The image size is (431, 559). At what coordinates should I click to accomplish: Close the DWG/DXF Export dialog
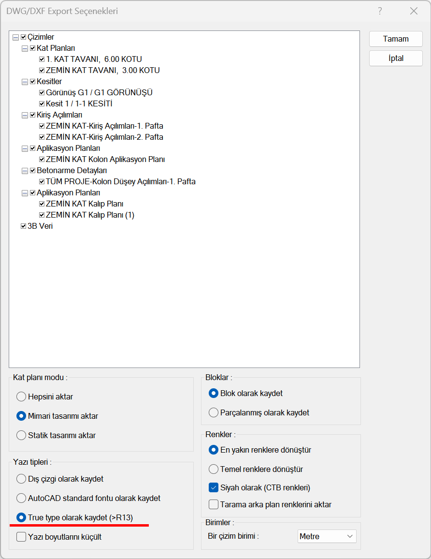(x=414, y=11)
